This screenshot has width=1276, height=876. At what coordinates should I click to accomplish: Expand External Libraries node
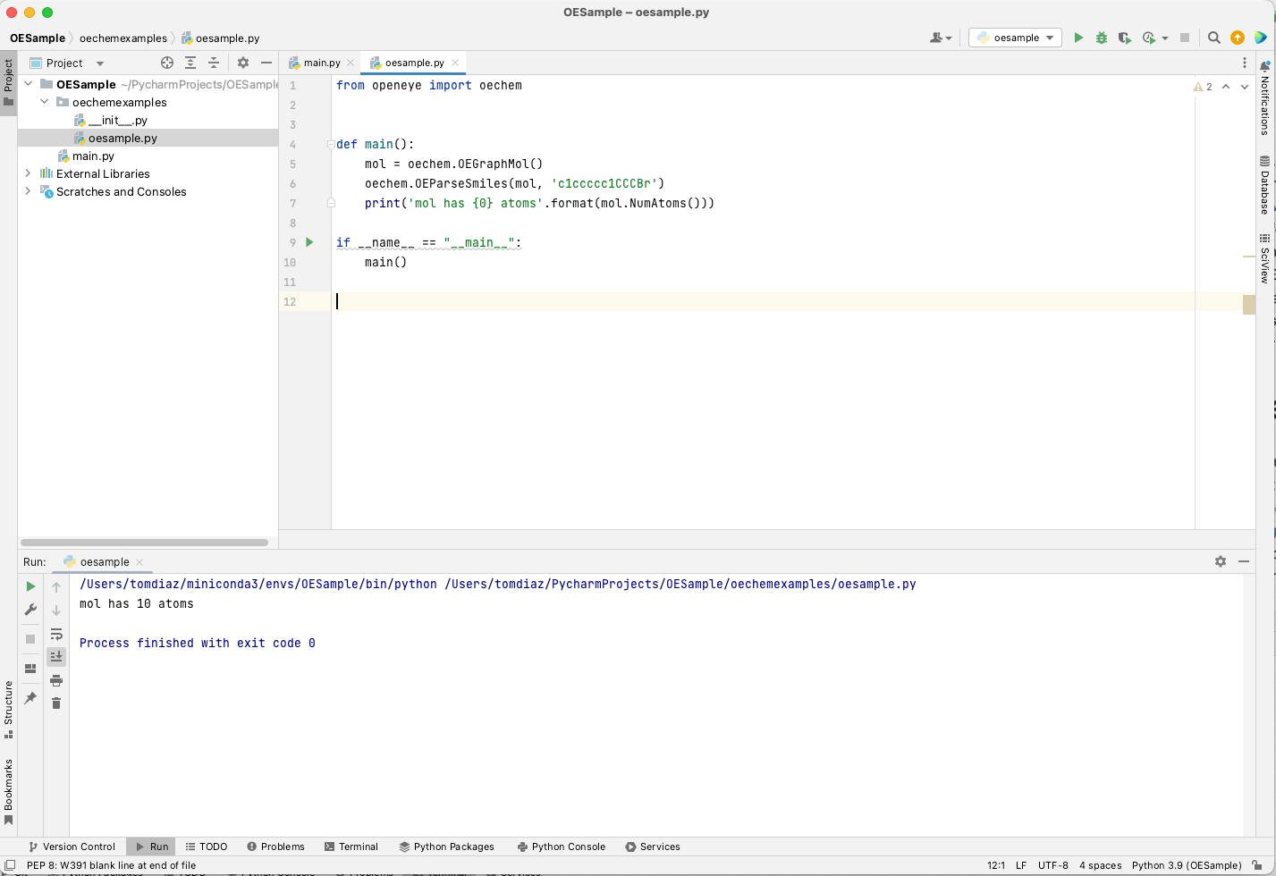pos(27,173)
